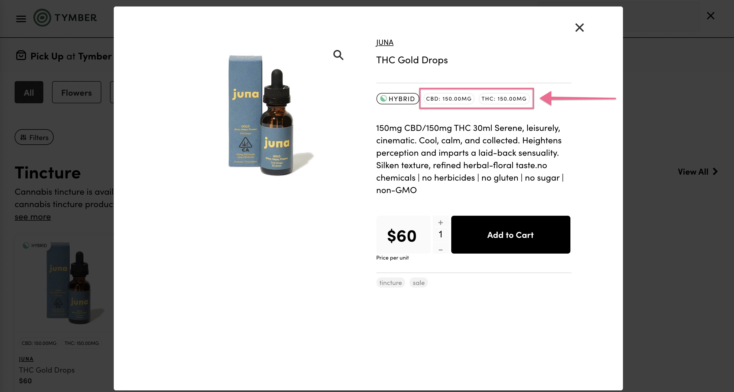Viewport: 734px width, 392px height.
Task: Click the THC: 150.00MG badge
Action: 504,99
